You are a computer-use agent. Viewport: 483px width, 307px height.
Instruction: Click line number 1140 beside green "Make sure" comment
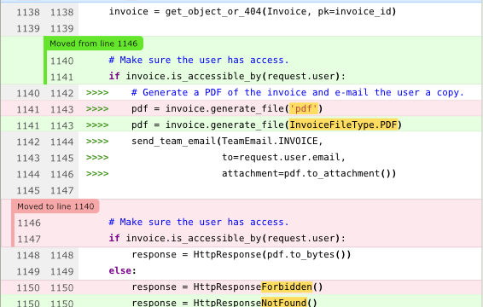click(x=62, y=61)
